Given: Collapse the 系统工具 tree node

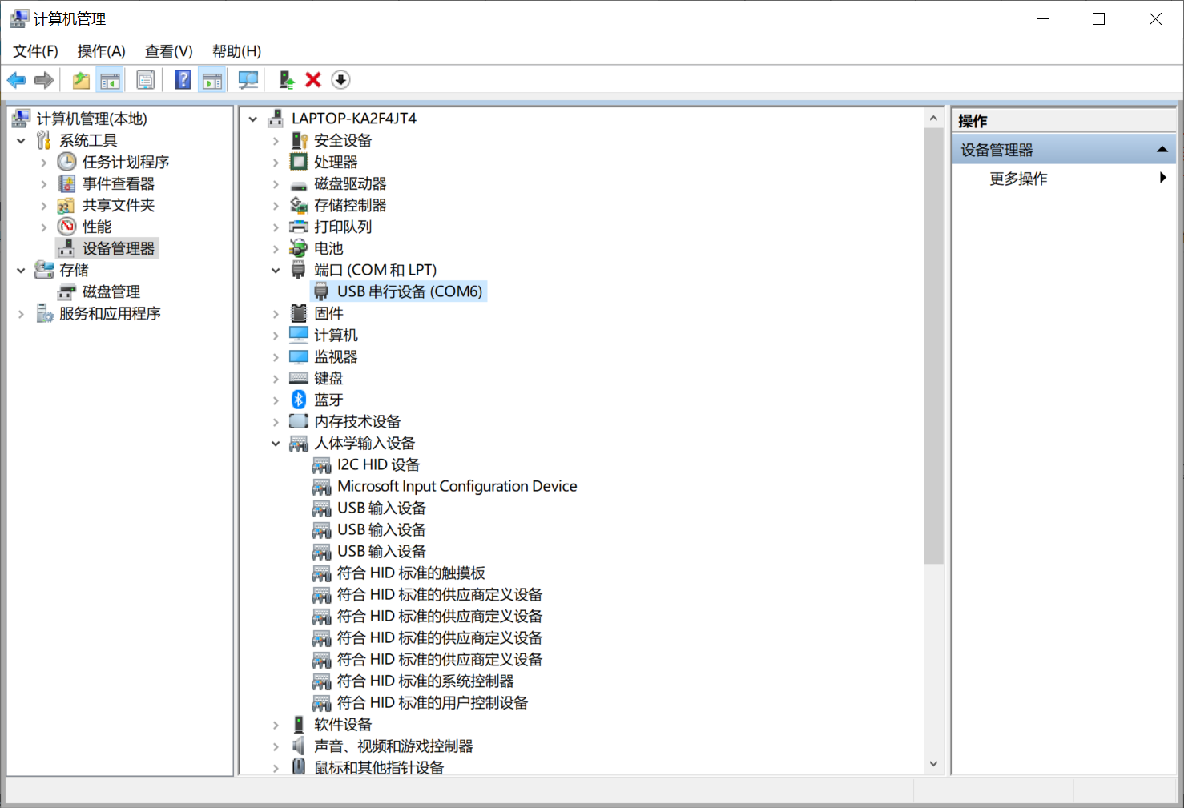Looking at the screenshot, I should (21, 140).
